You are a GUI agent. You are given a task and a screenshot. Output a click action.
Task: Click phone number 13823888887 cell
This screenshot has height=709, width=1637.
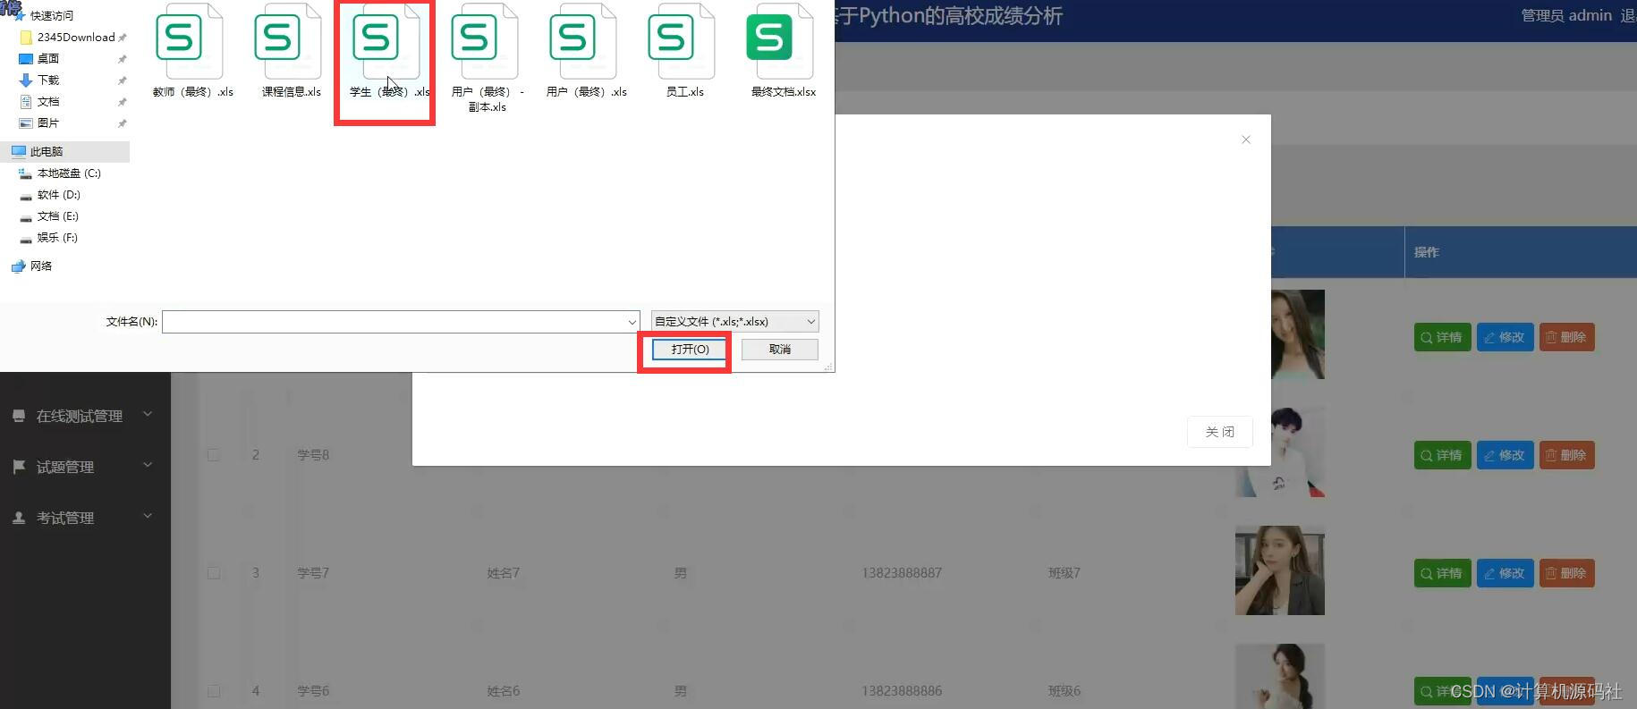point(902,572)
